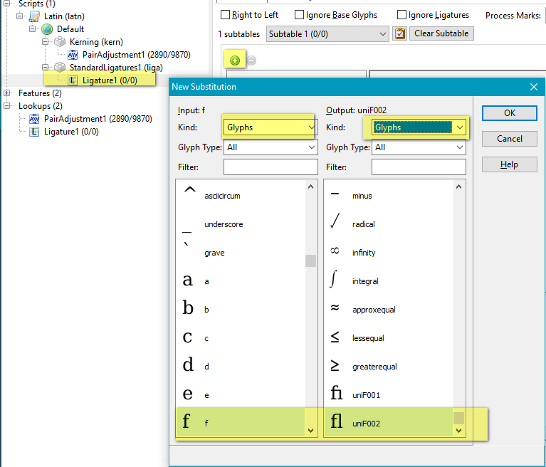Select uniF002 fl ligature in output list

(x=389, y=423)
